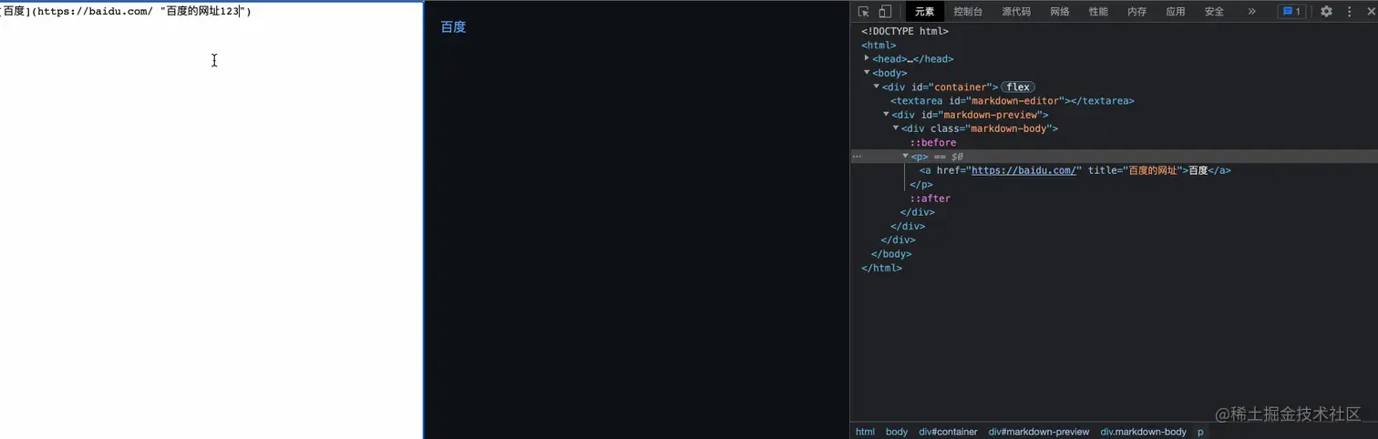Switch to the 性能 tab
This screenshot has width=1378, height=439.
[1098, 12]
